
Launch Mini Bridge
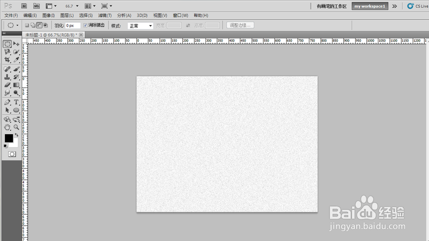[x=36, y=6]
